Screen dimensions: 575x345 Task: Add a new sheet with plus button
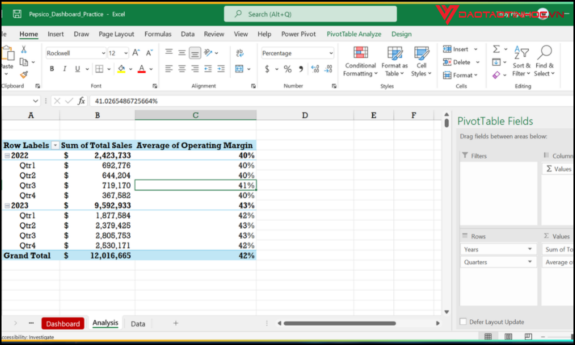click(176, 323)
